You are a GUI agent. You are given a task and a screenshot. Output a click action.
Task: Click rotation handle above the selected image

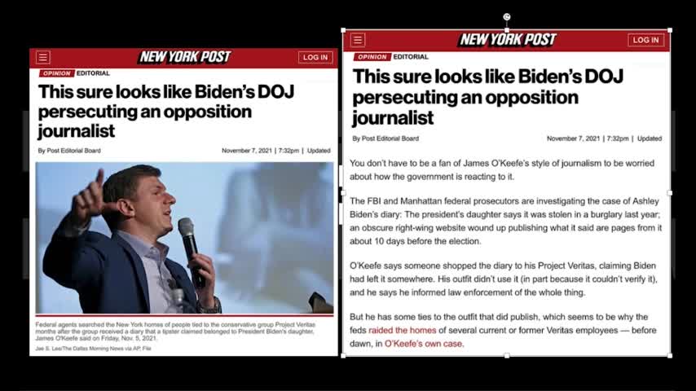(506, 17)
